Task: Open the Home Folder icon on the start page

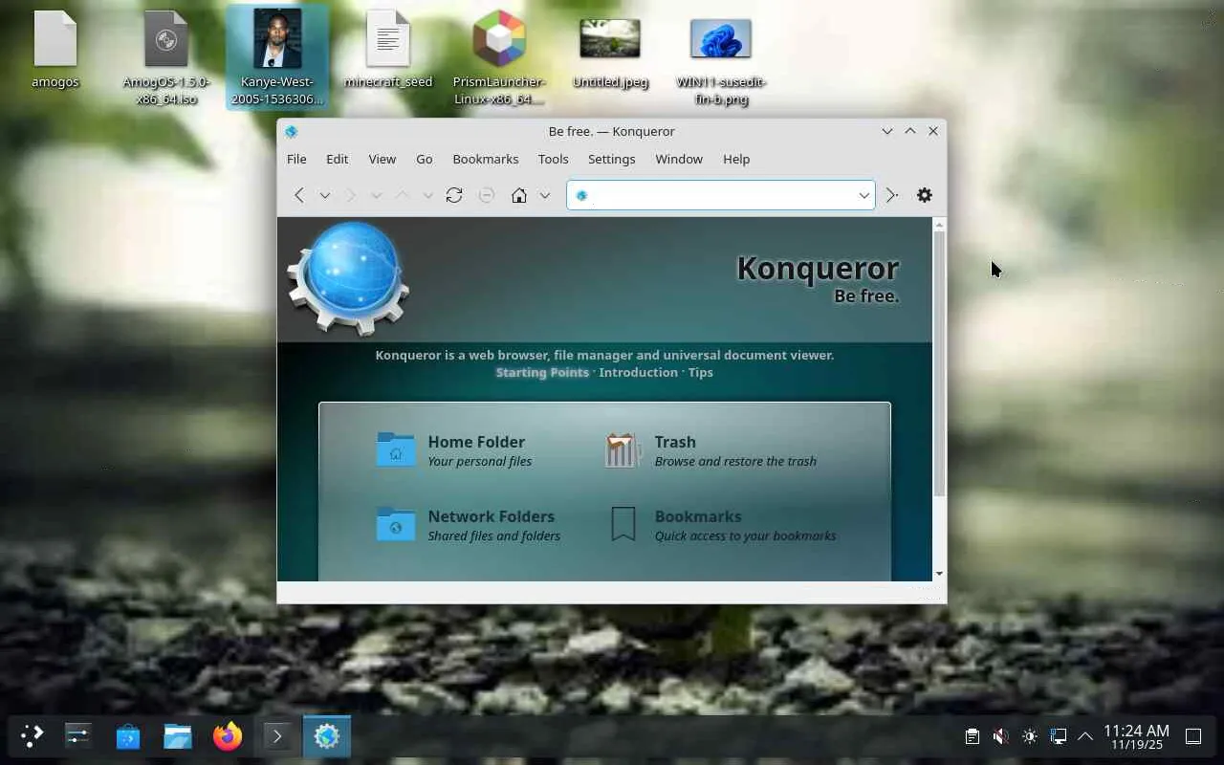Action: [x=396, y=449]
